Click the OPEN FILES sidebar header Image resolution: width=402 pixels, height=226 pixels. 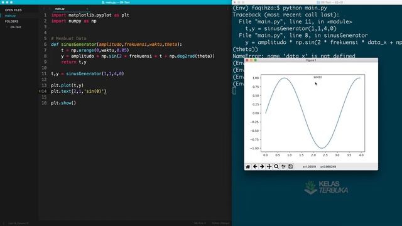[13, 10]
